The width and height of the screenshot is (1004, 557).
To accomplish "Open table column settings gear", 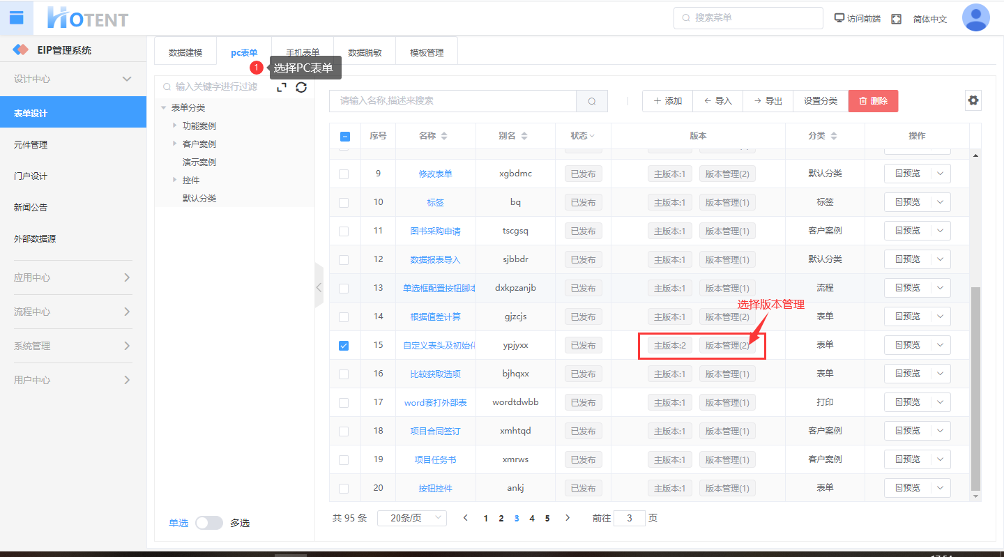I will pyautogui.click(x=973, y=100).
